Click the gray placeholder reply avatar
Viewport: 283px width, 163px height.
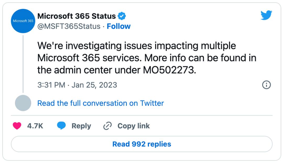(23, 103)
